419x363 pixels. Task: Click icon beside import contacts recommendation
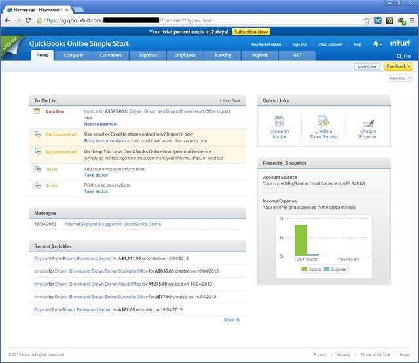point(37,134)
